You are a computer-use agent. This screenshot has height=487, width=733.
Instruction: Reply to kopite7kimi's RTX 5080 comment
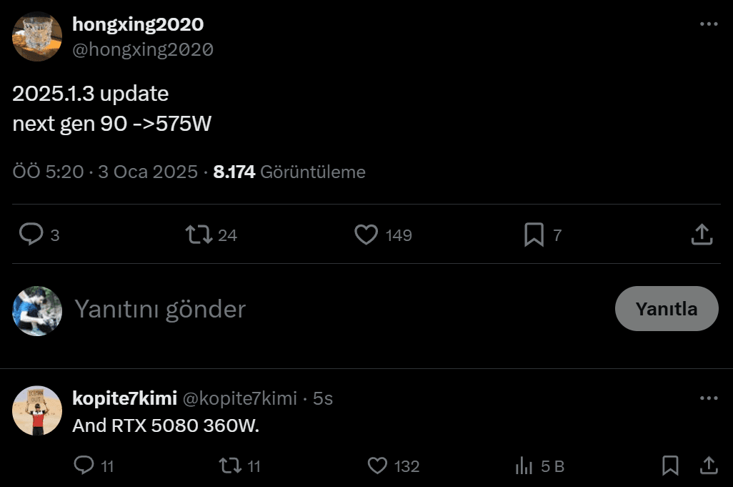tap(84, 466)
